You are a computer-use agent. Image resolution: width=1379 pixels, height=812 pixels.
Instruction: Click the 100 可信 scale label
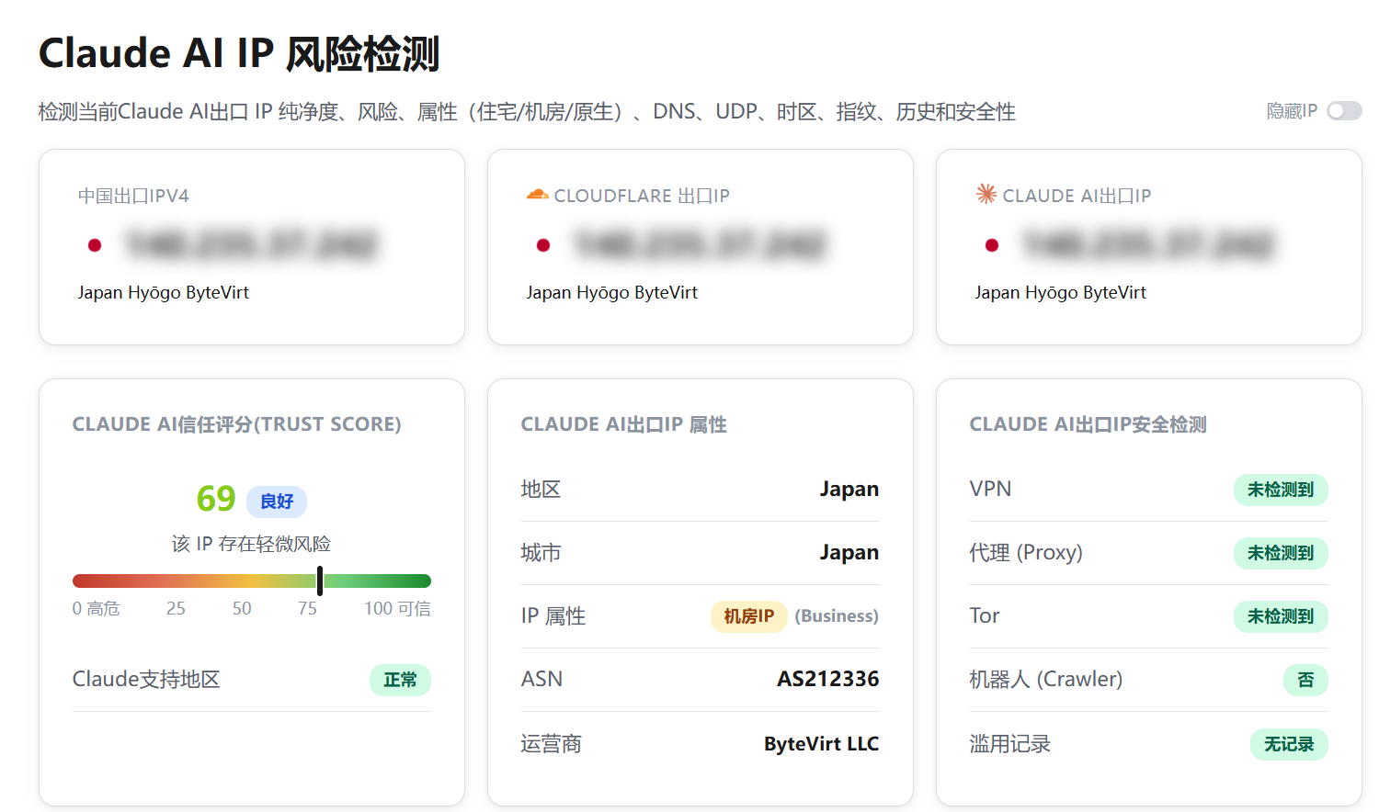coord(397,608)
